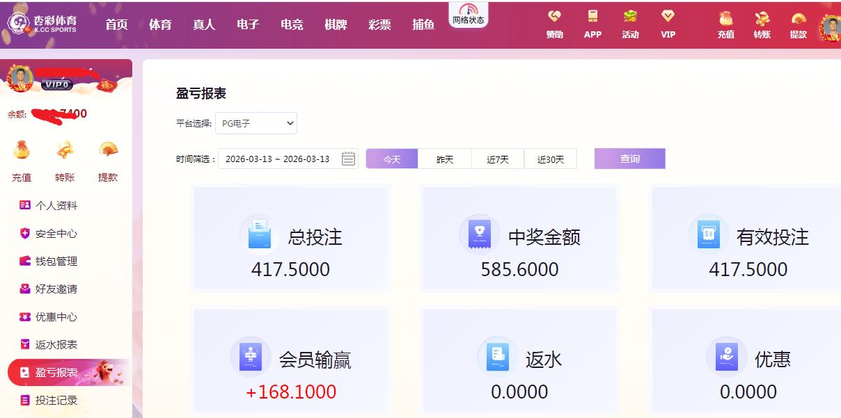Click the sidebar 提款 fan icon
This screenshot has width=841, height=418.
108,150
